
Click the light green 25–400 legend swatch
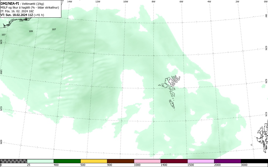[x=40, y=161]
